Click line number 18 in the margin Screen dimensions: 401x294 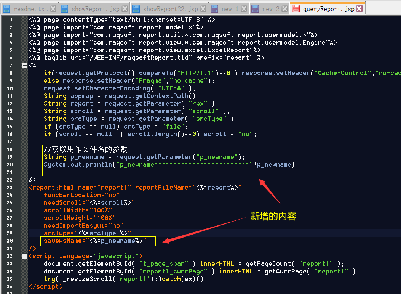(10, 149)
